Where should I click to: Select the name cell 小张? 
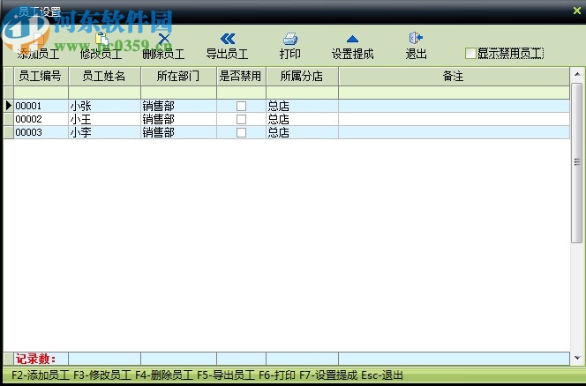click(x=104, y=106)
